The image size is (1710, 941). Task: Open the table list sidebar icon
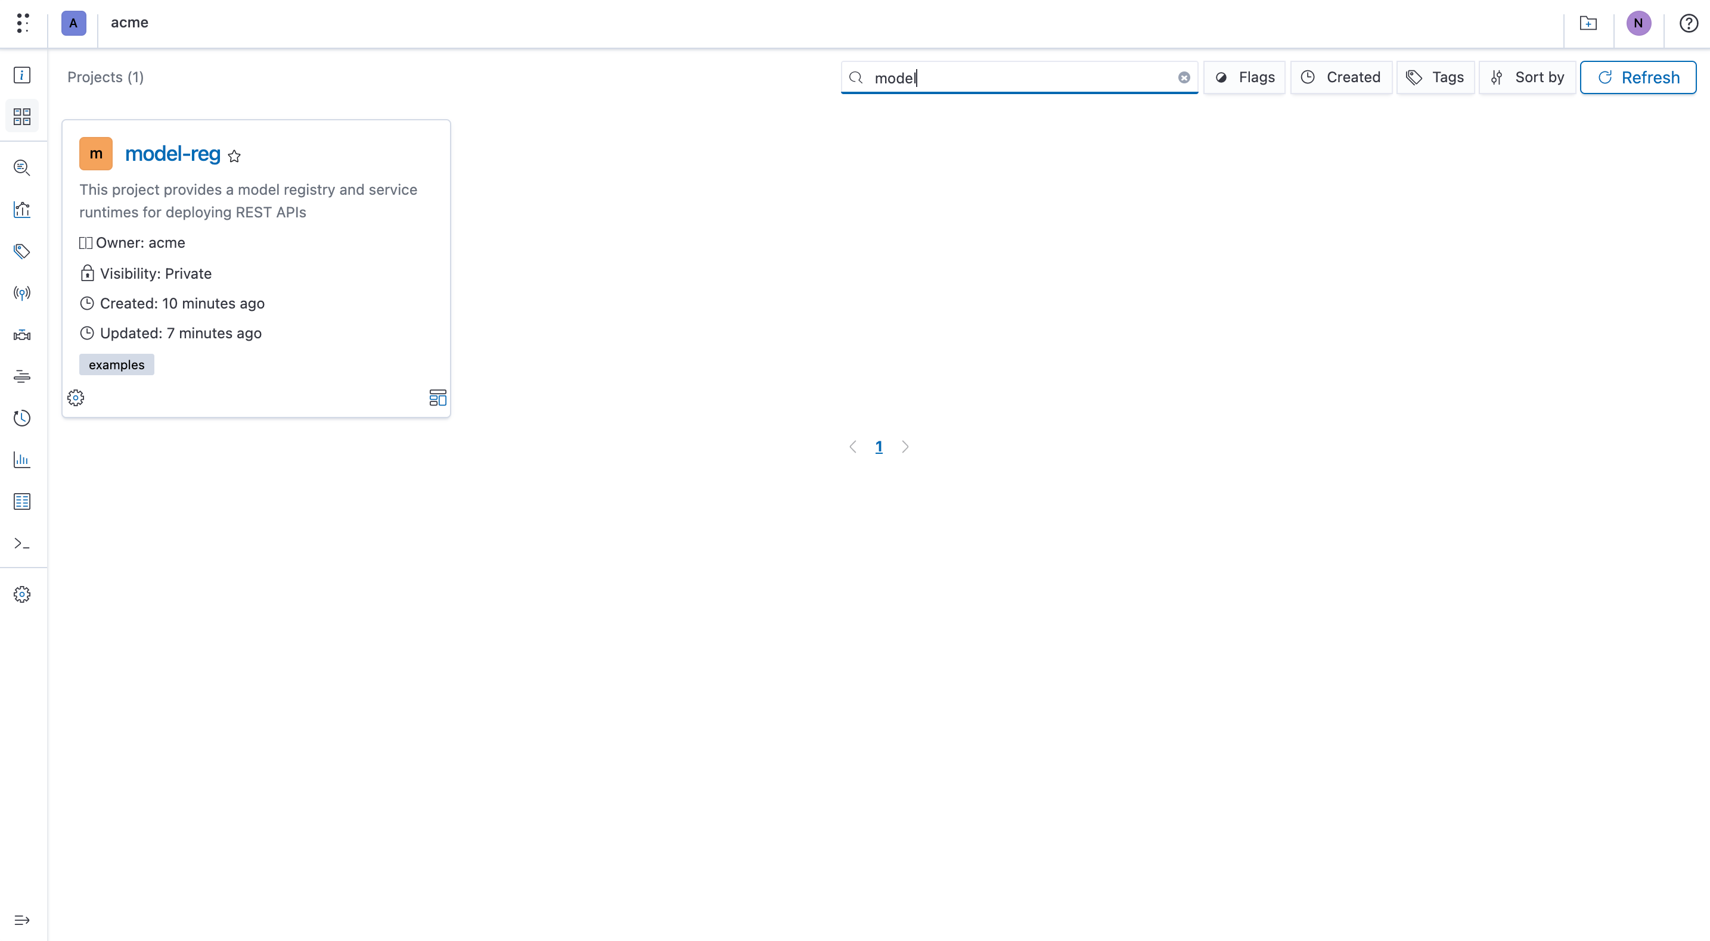tap(22, 501)
